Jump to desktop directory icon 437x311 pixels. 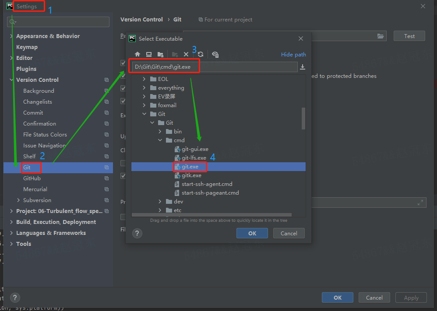pos(149,54)
